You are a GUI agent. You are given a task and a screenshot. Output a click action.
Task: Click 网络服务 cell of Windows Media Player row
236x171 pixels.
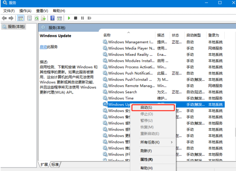pyautogui.click(x=215, y=48)
